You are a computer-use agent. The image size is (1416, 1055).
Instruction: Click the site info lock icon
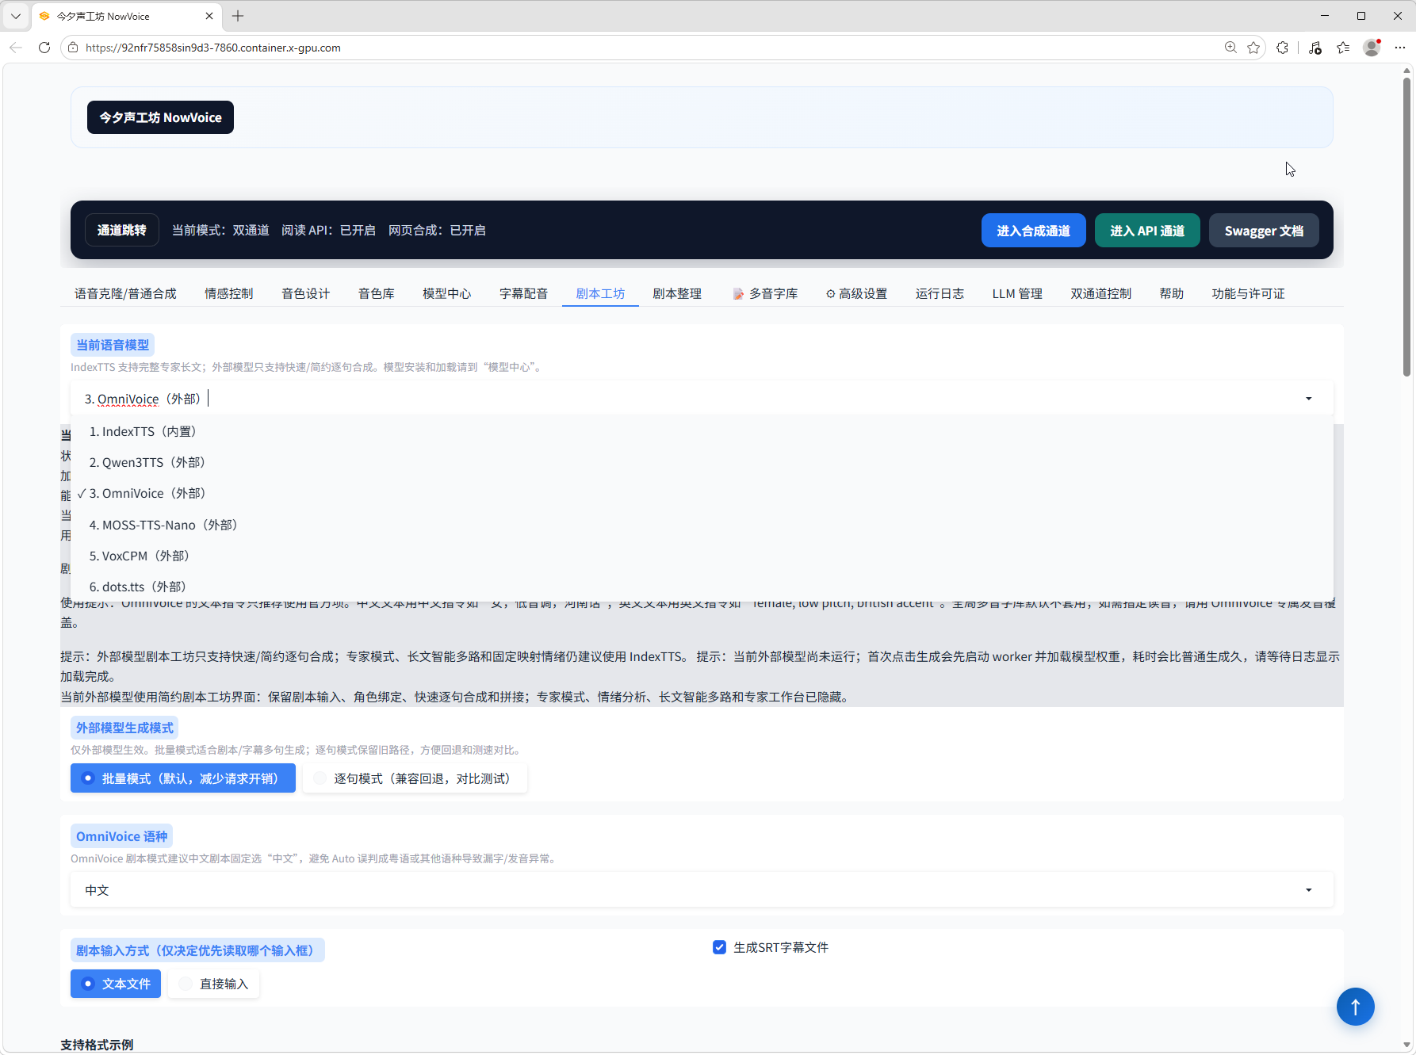pos(73,48)
